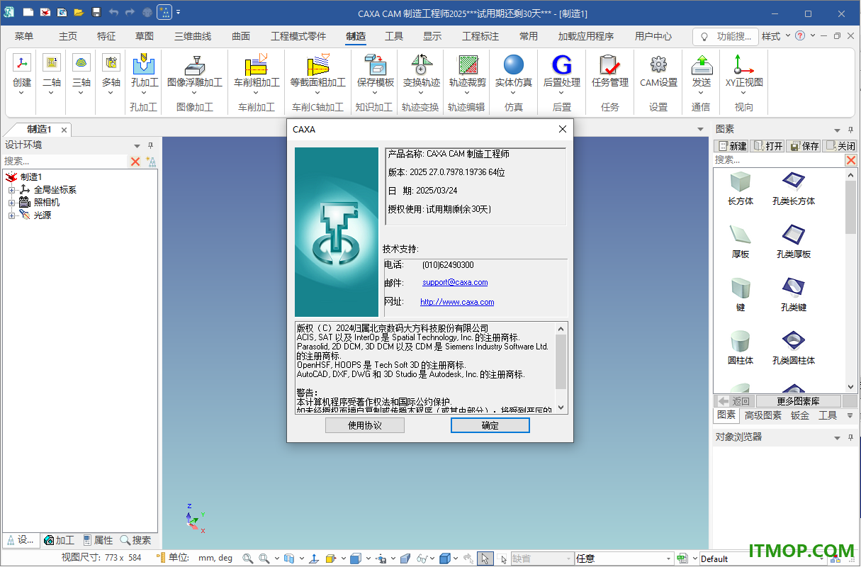Select the 轨迹裁剪 toolpath trim tool
Image resolution: width=861 pixels, height=567 pixels.
coord(468,72)
